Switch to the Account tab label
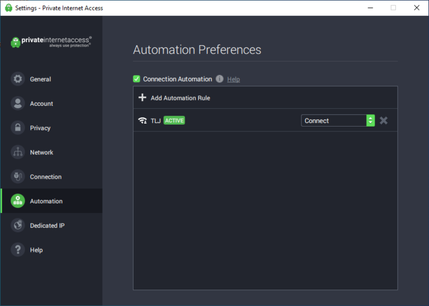Screen dimensions: 429x306 click(41, 103)
